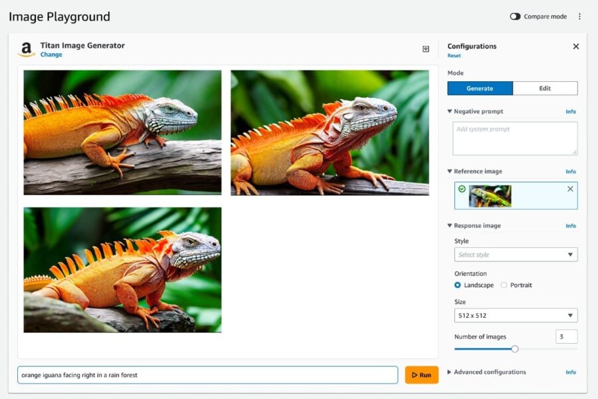Screen dimensions: 598x399
Task: Open the Select style dropdown
Action: 516,255
